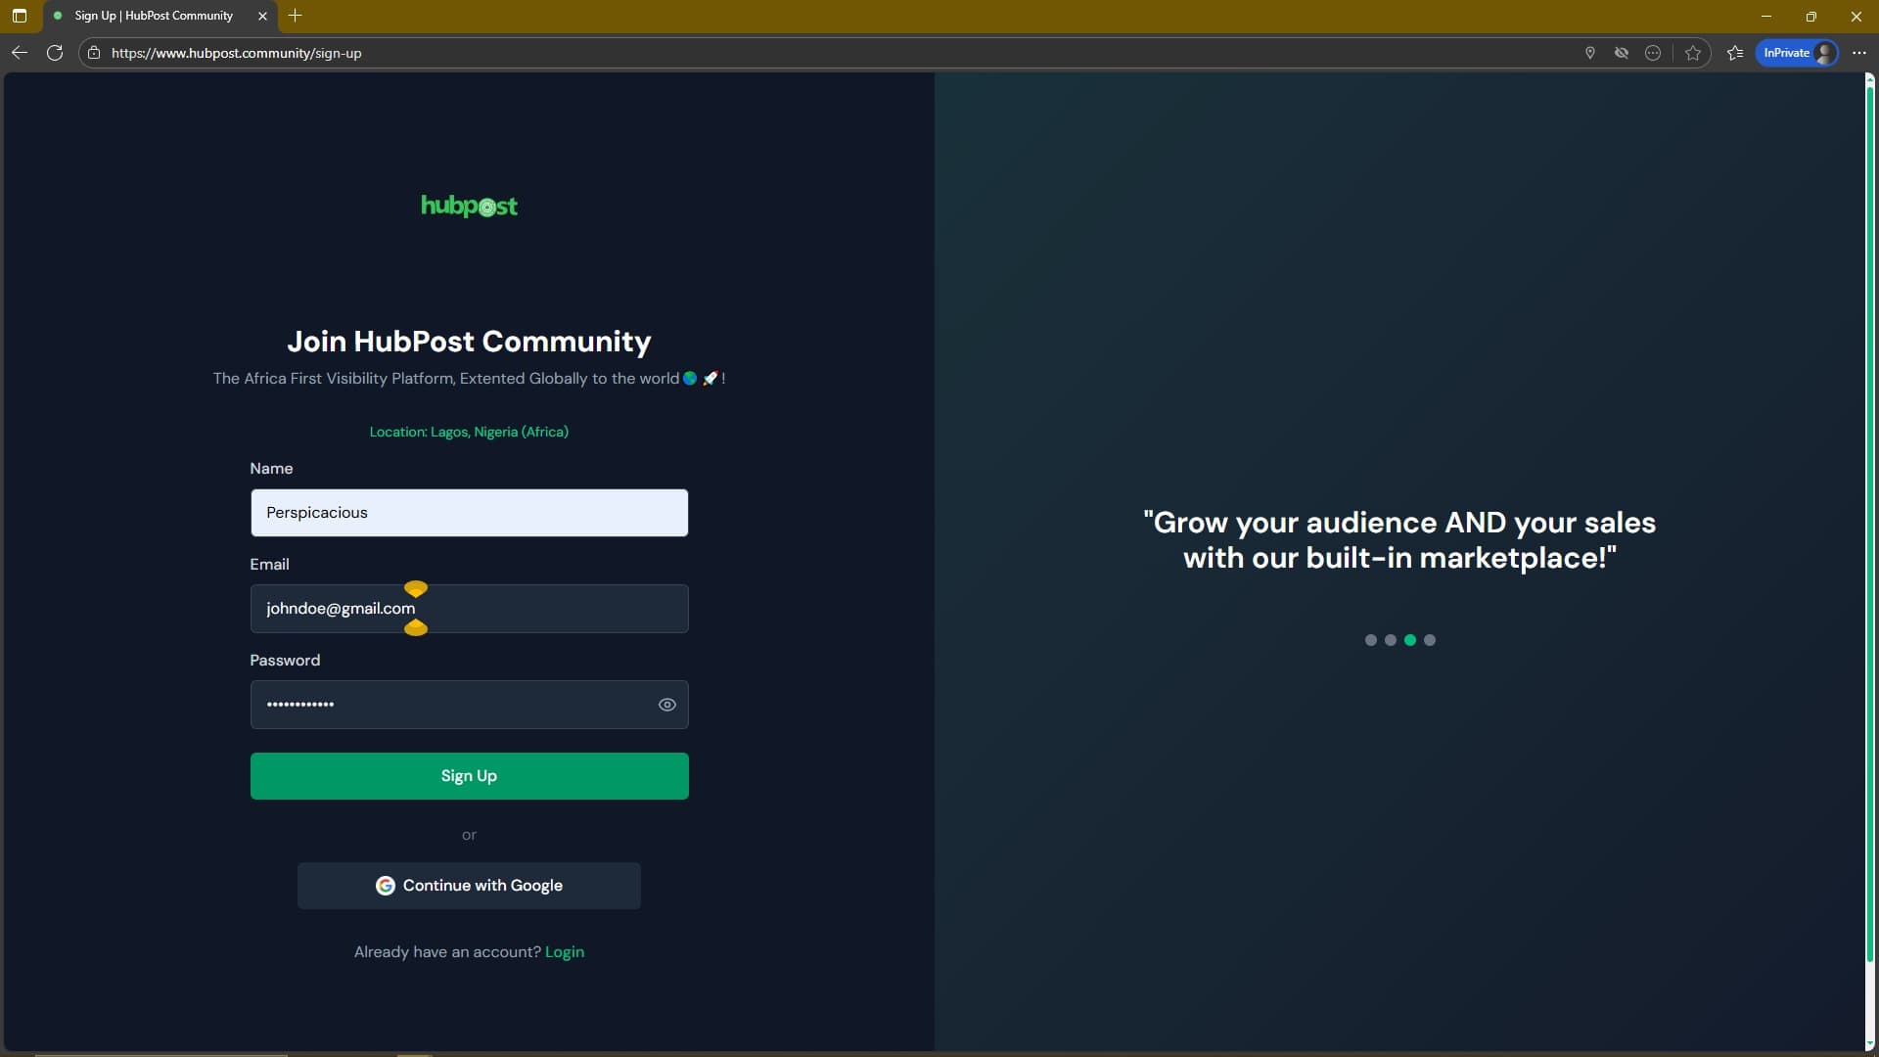Select the first carousel dot
Viewport: 1879px width, 1057px height.
coord(1370,640)
